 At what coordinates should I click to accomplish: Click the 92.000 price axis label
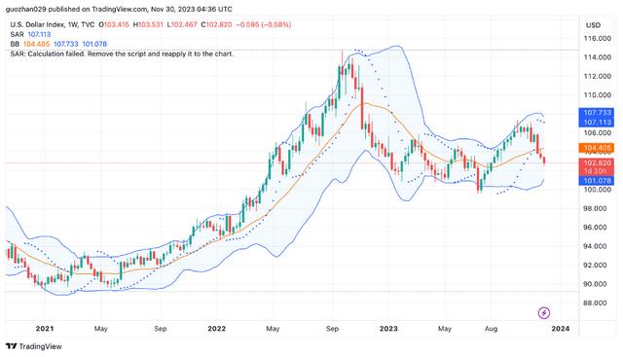(x=595, y=265)
